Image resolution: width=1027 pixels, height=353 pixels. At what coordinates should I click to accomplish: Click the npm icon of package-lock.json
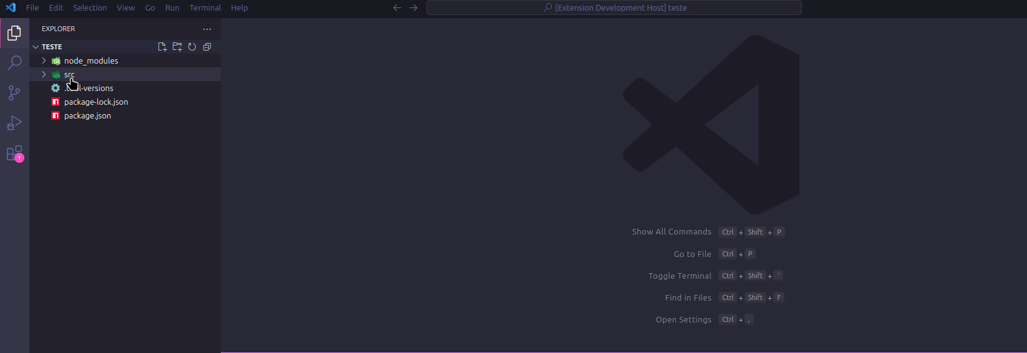[x=55, y=102]
